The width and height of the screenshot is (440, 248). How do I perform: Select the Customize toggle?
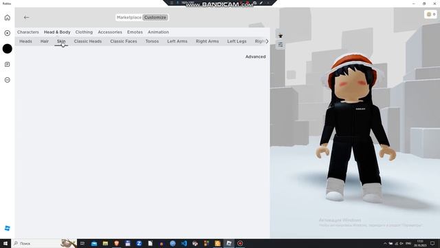coord(155,17)
